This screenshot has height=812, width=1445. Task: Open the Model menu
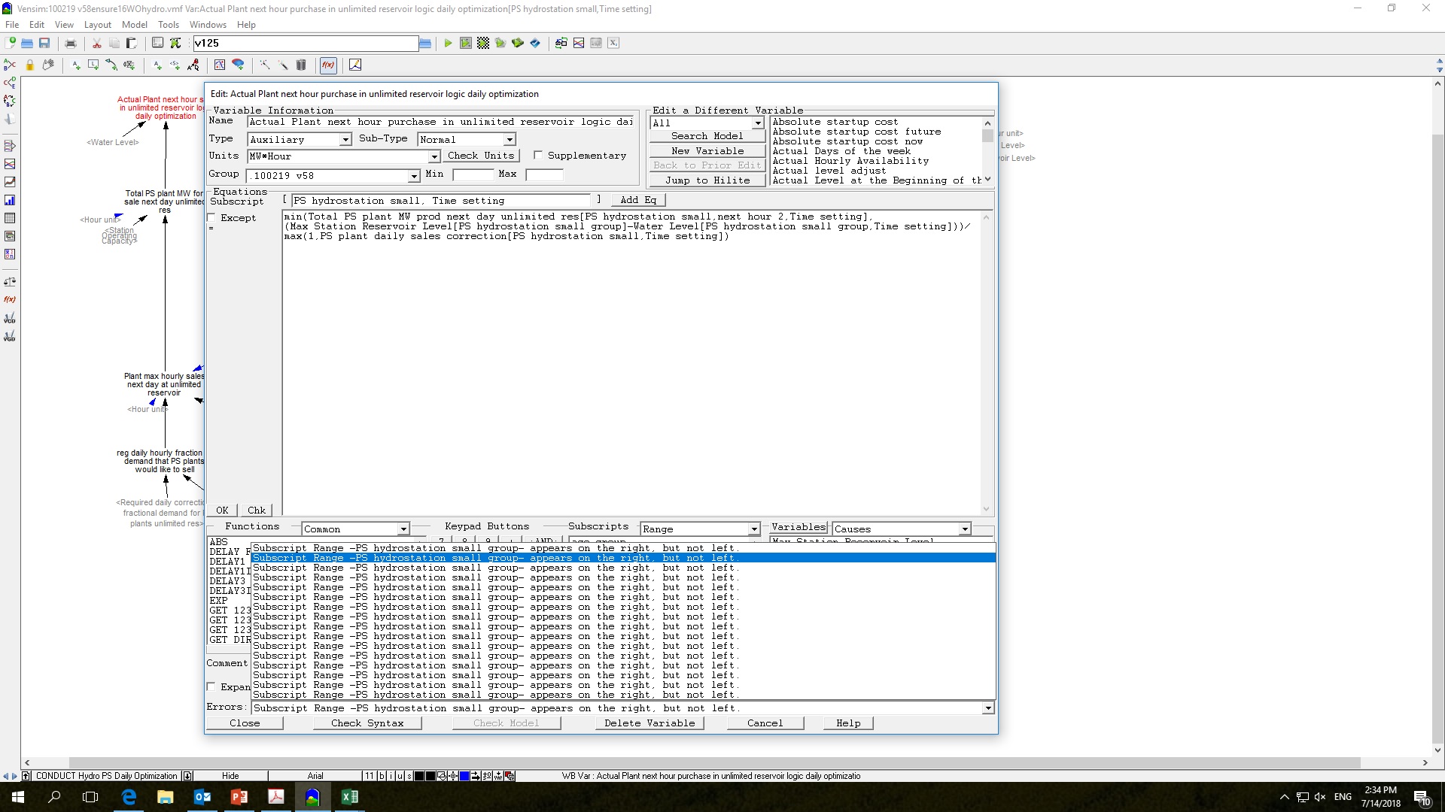[135, 24]
